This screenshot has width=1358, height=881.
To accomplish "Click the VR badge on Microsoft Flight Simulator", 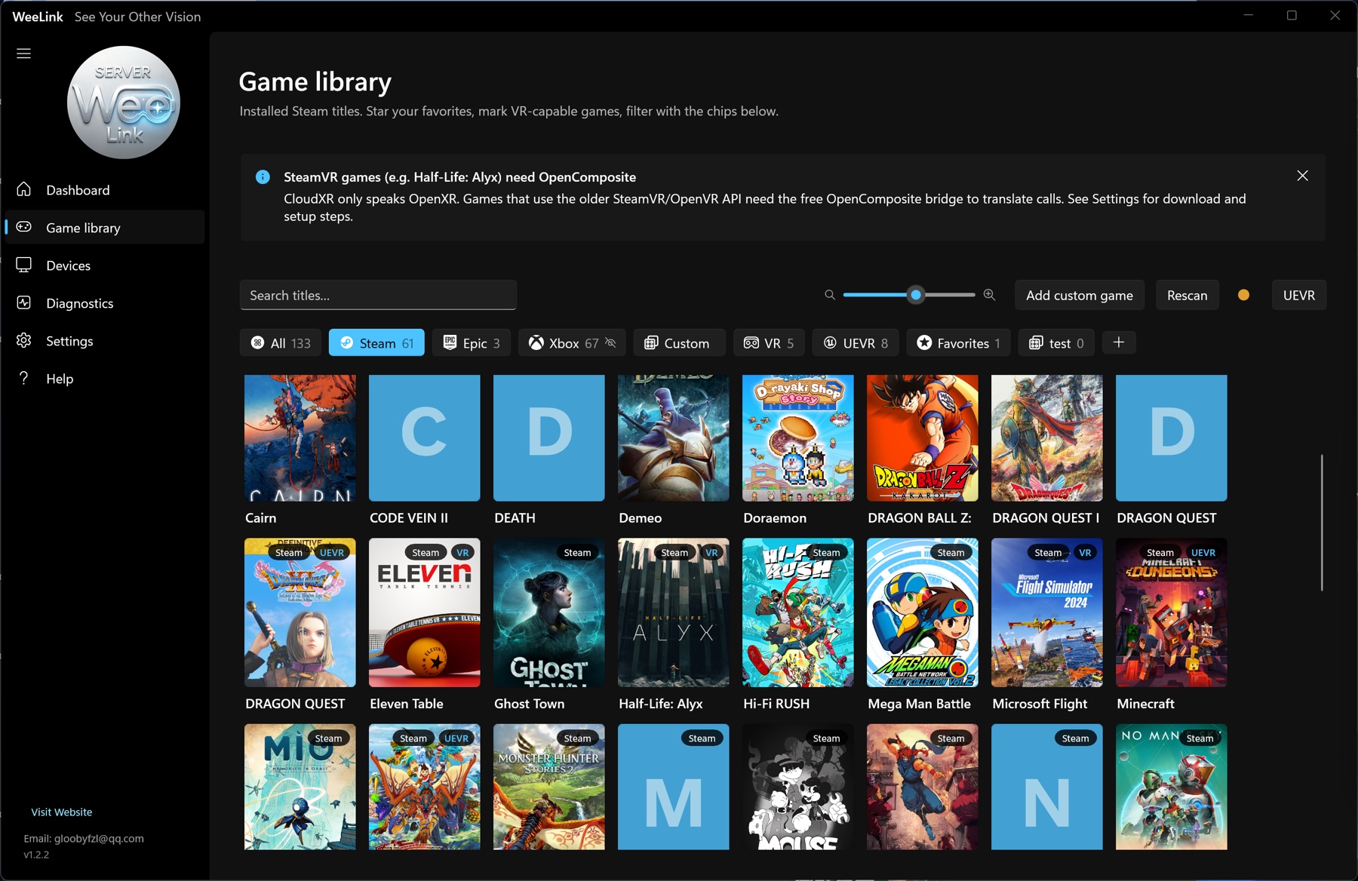I will [x=1085, y=553].
